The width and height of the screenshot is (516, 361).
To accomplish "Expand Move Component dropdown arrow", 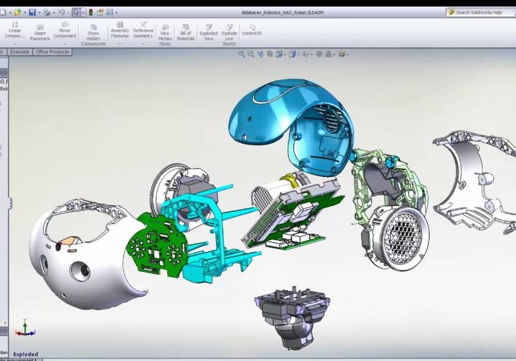I will [x=65, y=43].
